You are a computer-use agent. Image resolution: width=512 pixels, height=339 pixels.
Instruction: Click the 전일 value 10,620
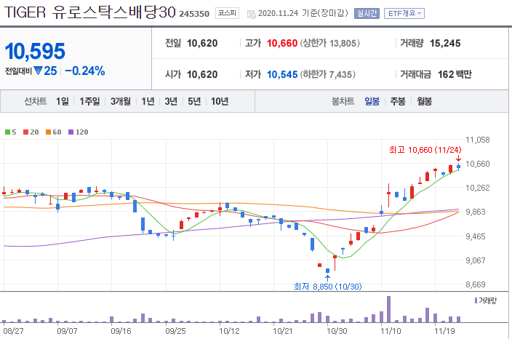click(202, 43)
